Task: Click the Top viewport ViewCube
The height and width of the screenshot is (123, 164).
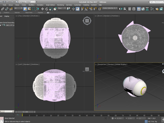Action: tap(87, 21)
